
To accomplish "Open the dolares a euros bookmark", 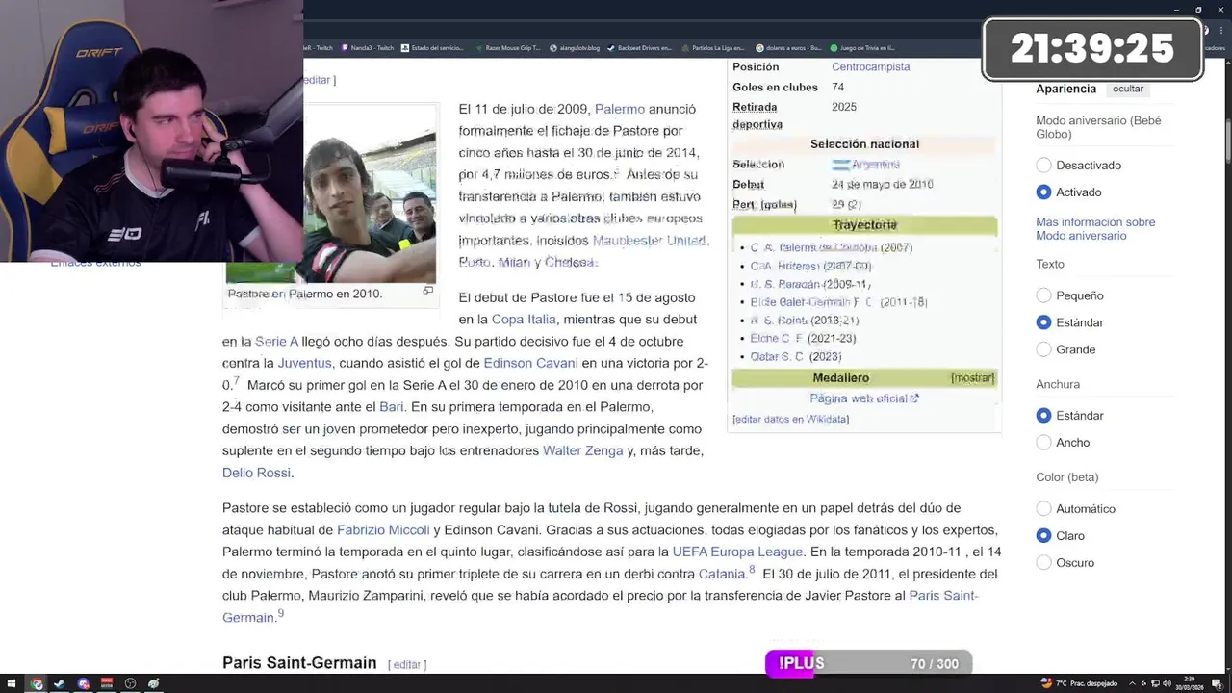I will (788, 48).
